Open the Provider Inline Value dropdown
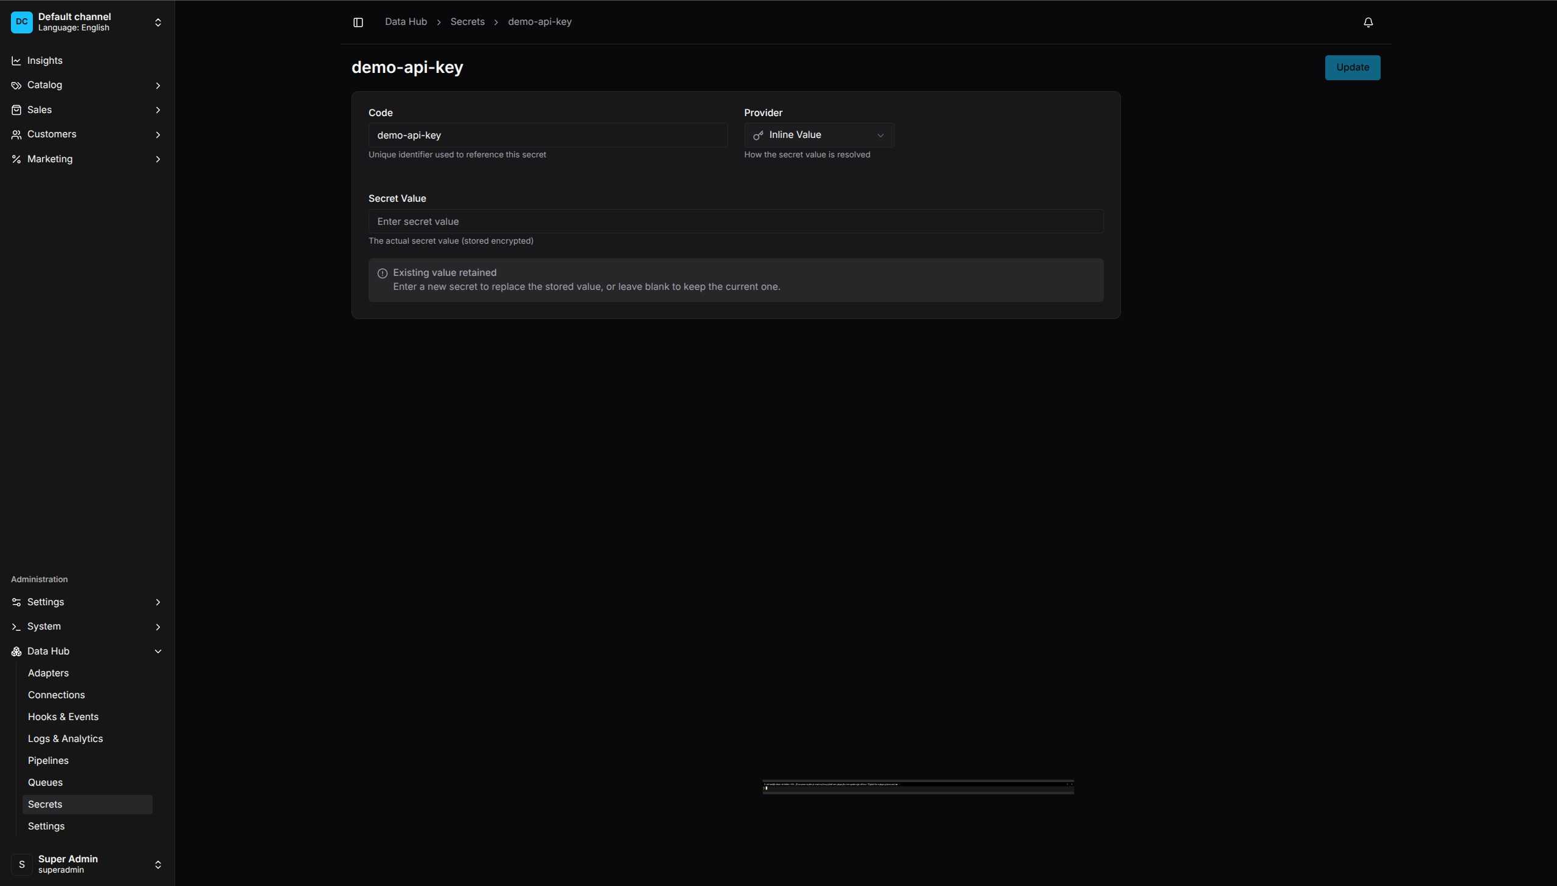Viewport: 1557px width, 886px height. (819, 135)
